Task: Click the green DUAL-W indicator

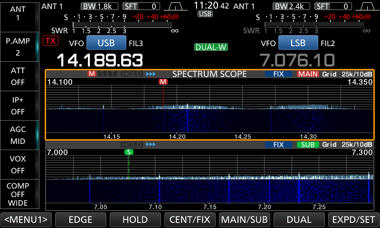Action: click(x=211, y=47)
